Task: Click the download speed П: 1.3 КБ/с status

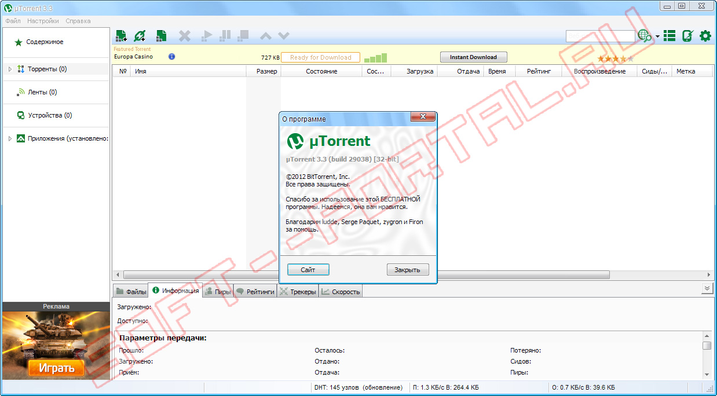Action: tap(446, 387)
